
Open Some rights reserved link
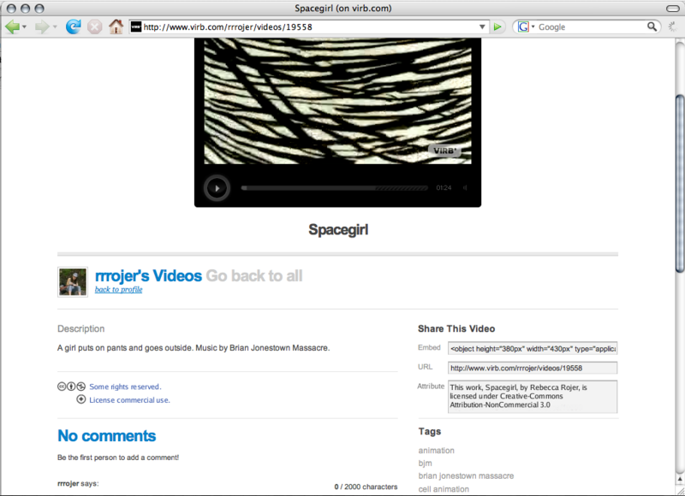pos(125,387)
